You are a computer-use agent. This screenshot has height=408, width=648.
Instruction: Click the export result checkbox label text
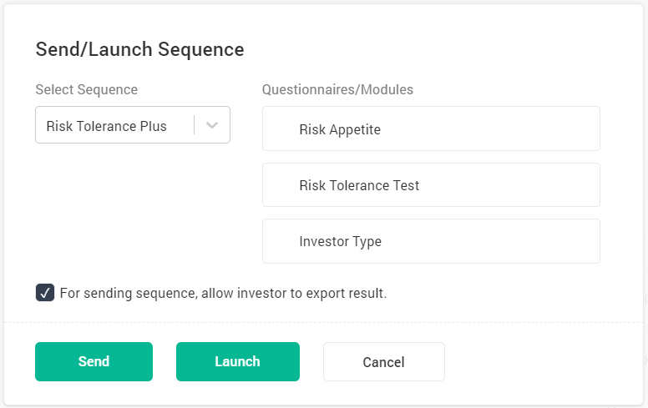point(223,294)
